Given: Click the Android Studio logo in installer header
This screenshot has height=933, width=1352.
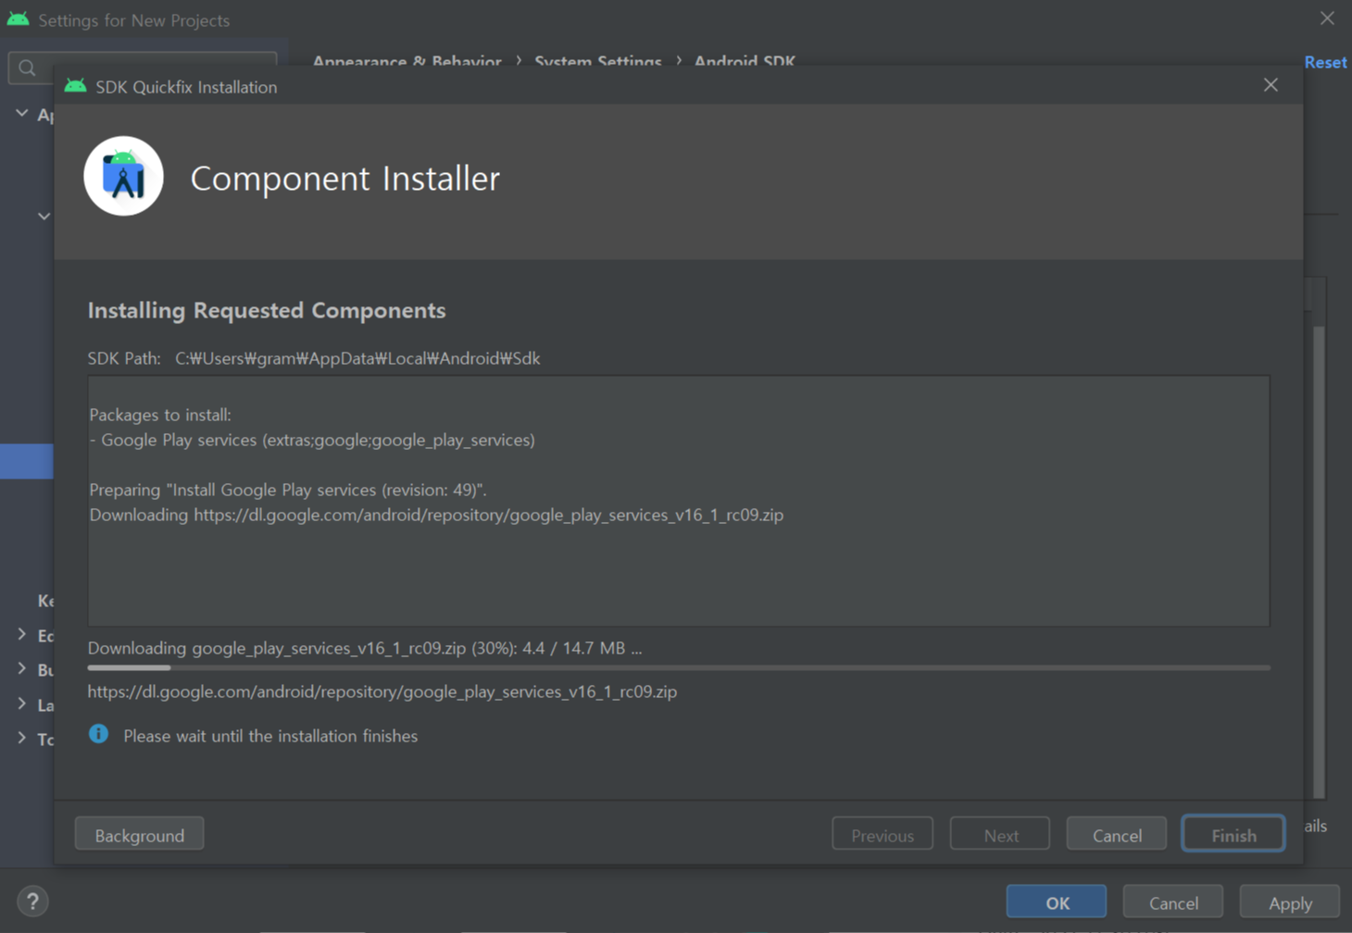Looking at the screenshot, I should coord(123,176).
